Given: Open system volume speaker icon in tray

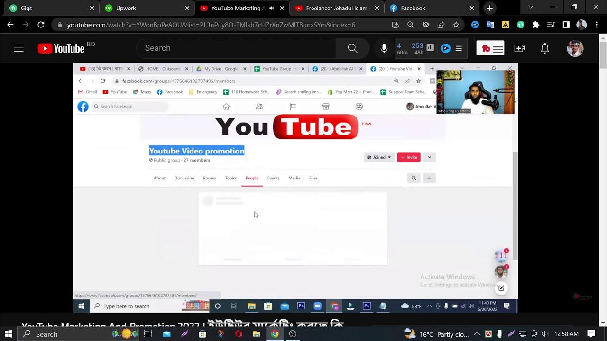Looking at the screenshot, I should click(x=545, y=334).
